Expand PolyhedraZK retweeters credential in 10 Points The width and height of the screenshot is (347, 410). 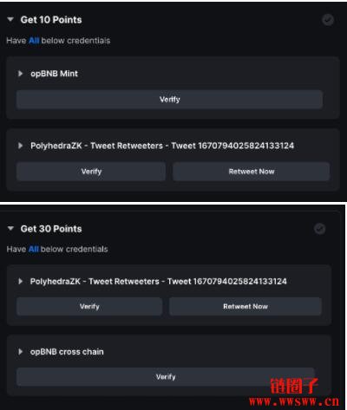20,146
